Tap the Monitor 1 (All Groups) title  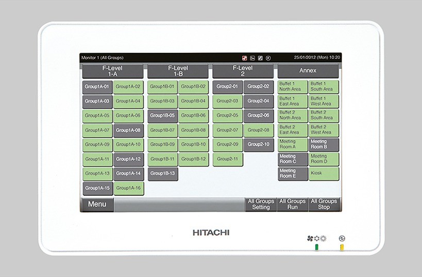coord(102,58)
